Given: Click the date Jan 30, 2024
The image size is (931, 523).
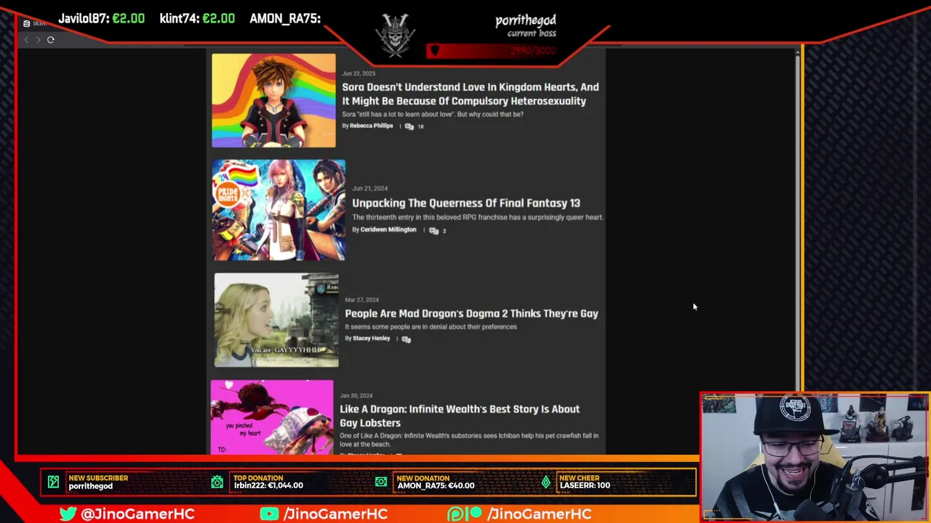Looking at the screenshot, I should click(356, 395).
